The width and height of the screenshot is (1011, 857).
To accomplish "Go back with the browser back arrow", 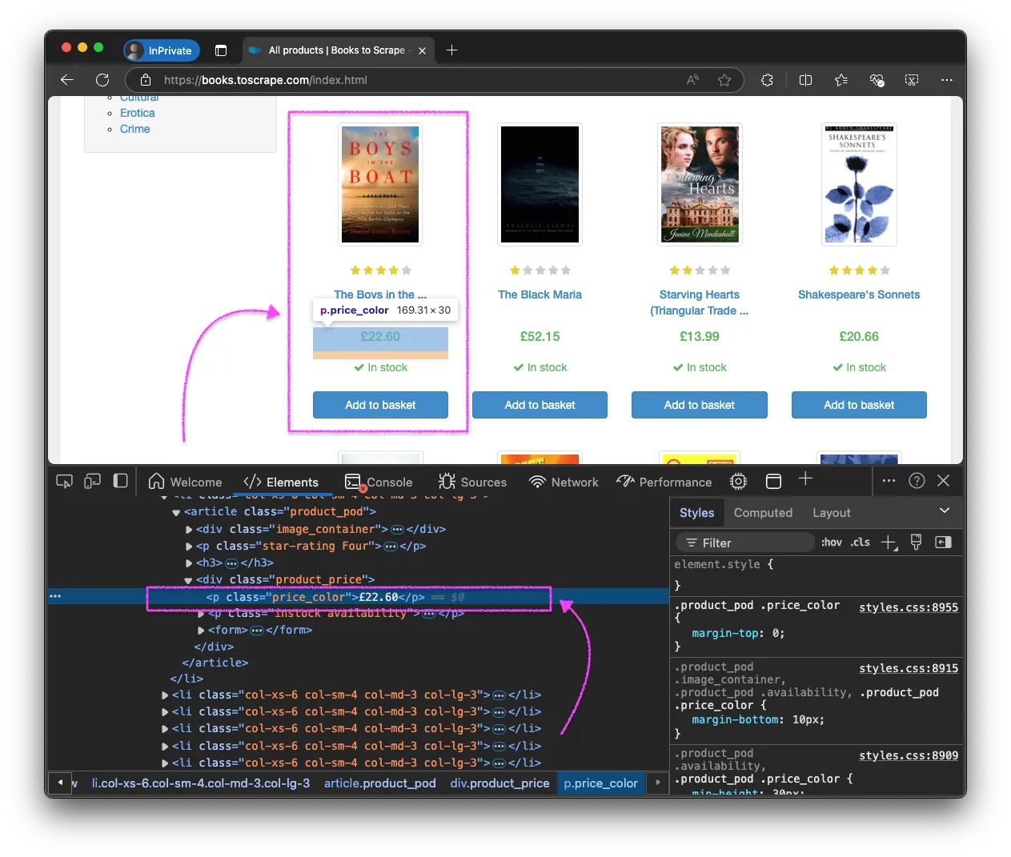I will point(67,80).
